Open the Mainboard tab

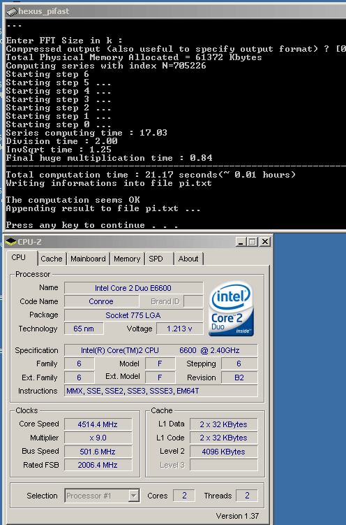point(88,259)
